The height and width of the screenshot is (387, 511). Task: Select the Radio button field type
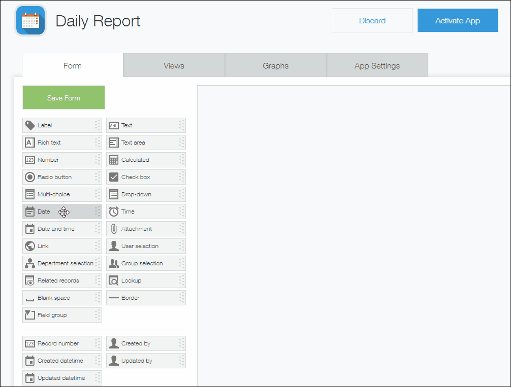[62, 177]
